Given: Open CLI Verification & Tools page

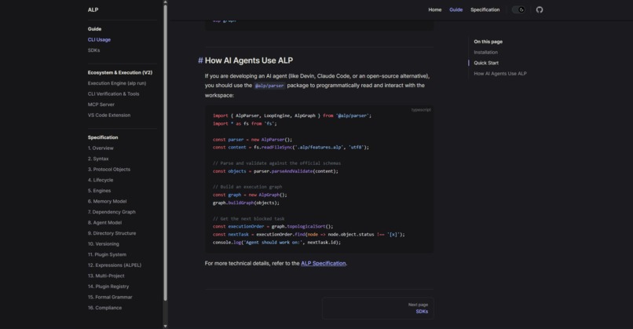Looking at the screenshot, I should pyautogui.click(x=113, y=93).
